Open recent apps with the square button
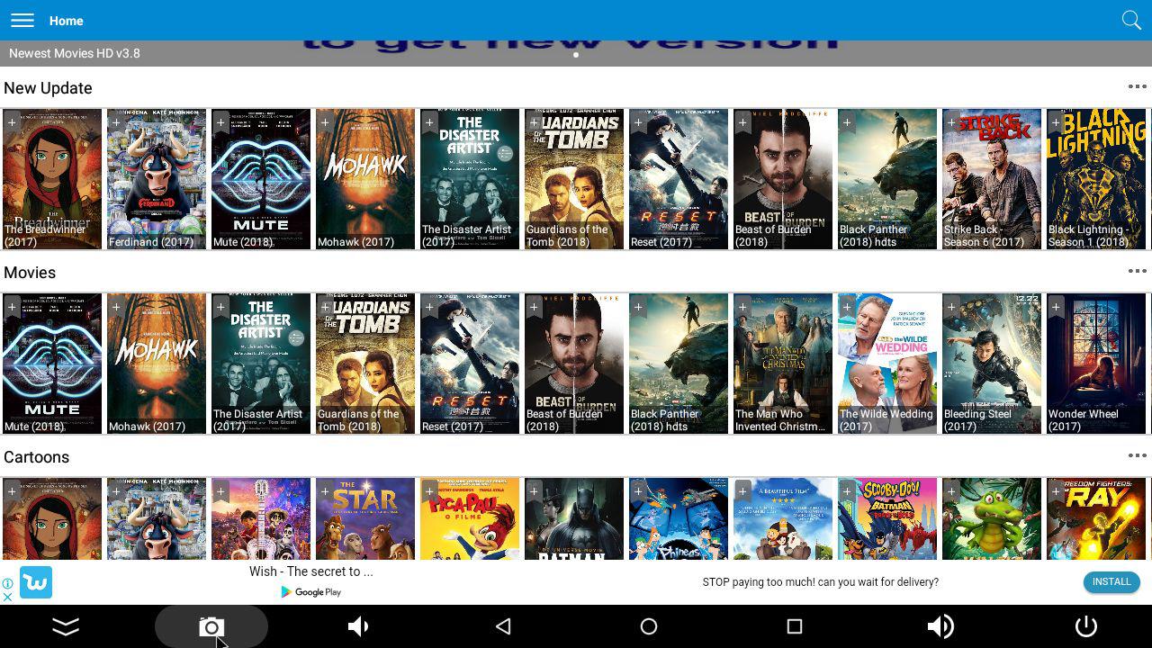1152x648 pixels. (x=794, y=626)
